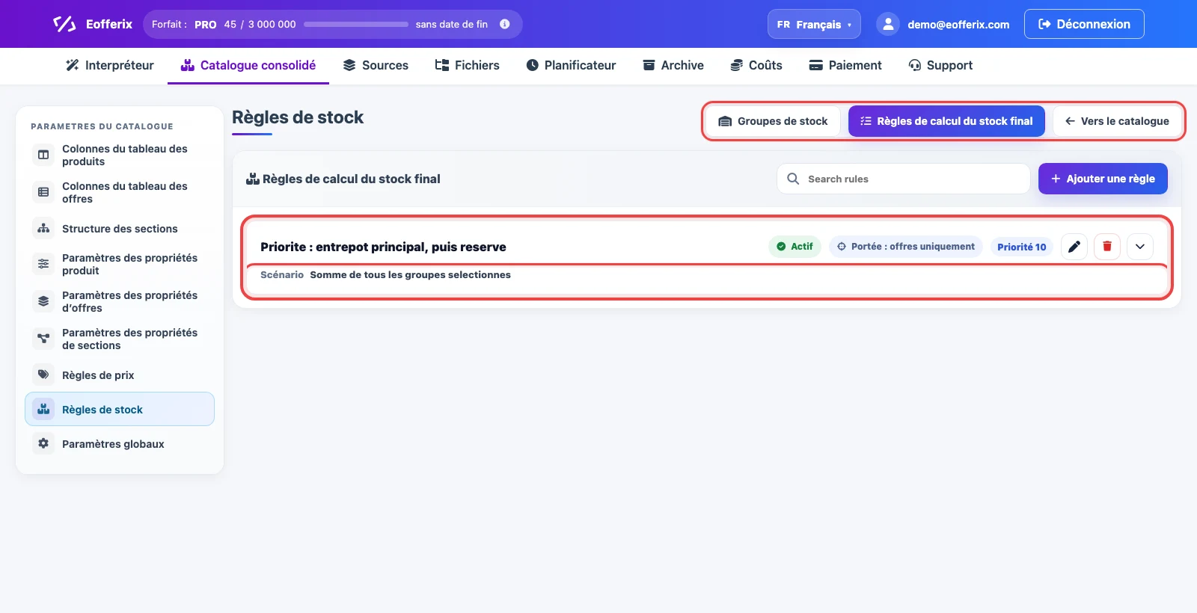This screenshot has width=1197, height=613.
Task: Click rule title Priorite : entrepot principal
Action: [383, 247]
